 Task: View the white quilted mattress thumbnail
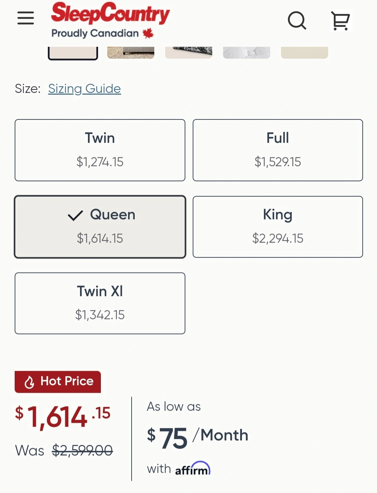(246, 52)
